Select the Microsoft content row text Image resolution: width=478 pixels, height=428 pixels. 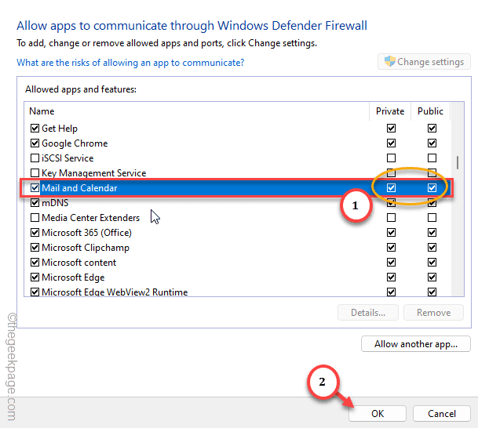tap(79, 263)
